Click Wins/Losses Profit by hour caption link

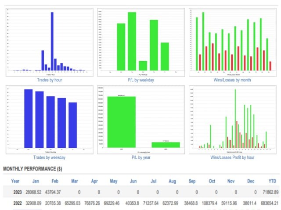coord(232,157)
